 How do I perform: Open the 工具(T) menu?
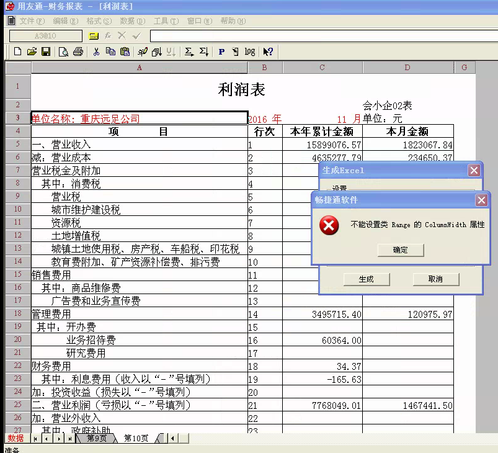166,21
